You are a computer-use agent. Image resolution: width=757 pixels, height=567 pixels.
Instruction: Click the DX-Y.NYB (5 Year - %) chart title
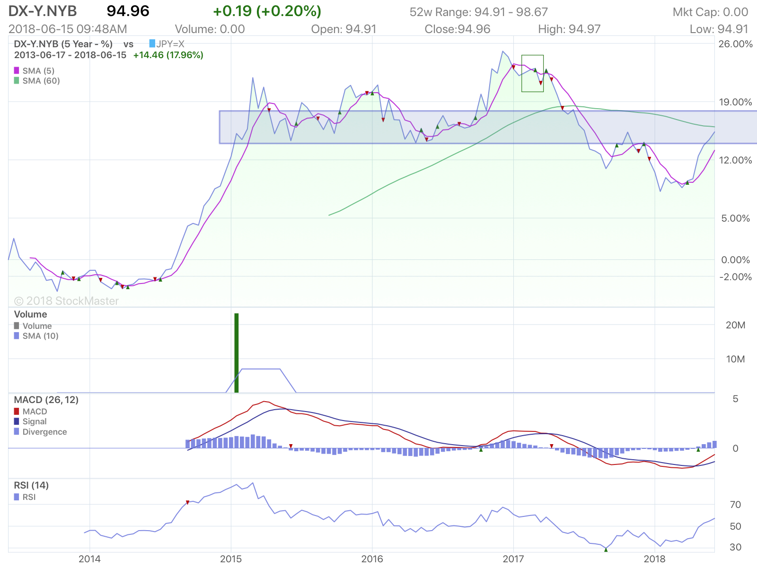coord(63,44)
